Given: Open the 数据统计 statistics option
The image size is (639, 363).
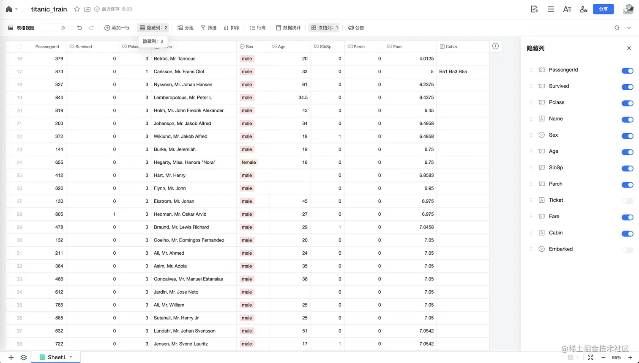Looking at the screenshot, I should tap(288, 27).
